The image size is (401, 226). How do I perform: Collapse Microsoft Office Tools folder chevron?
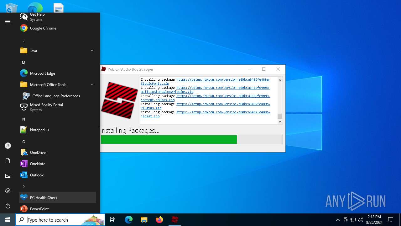point(92,84)
